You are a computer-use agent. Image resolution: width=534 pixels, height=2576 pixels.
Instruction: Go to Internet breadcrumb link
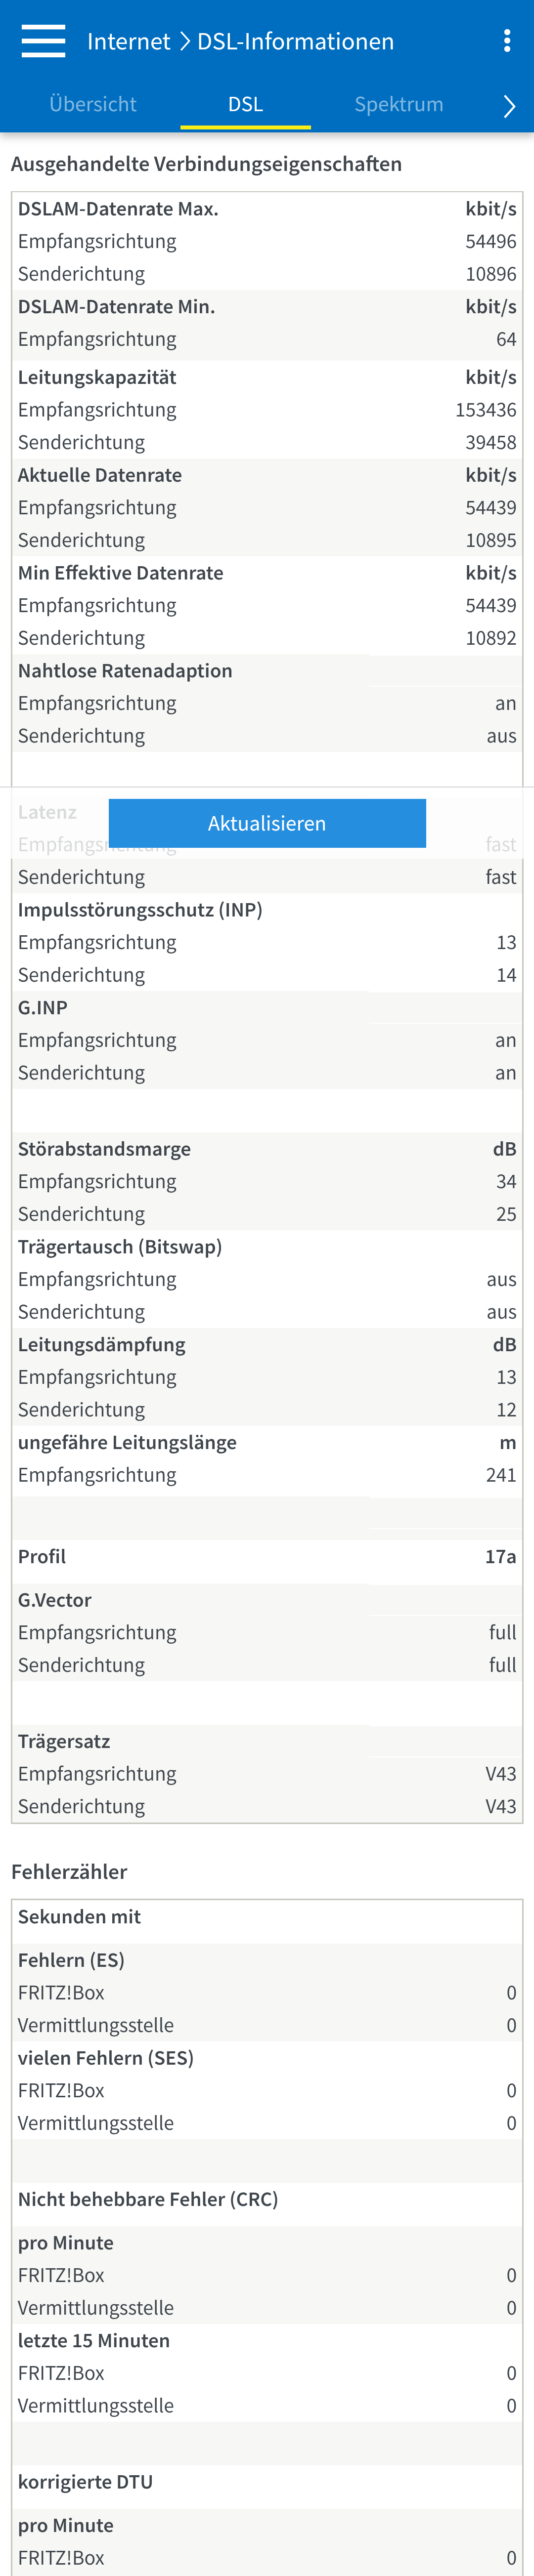pyautogui.click(x=129, y=41)
